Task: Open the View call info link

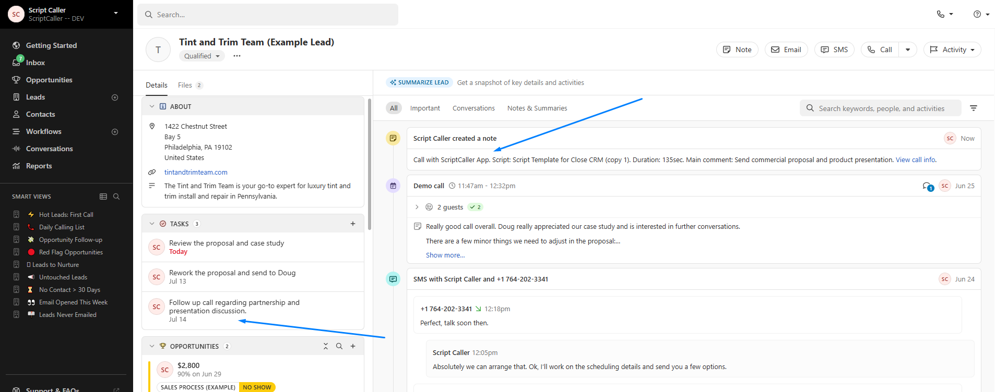Action: point(916,160)
